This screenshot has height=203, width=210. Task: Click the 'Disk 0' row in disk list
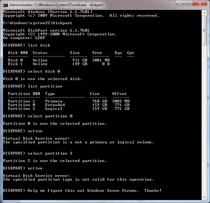tap(59, 60)
